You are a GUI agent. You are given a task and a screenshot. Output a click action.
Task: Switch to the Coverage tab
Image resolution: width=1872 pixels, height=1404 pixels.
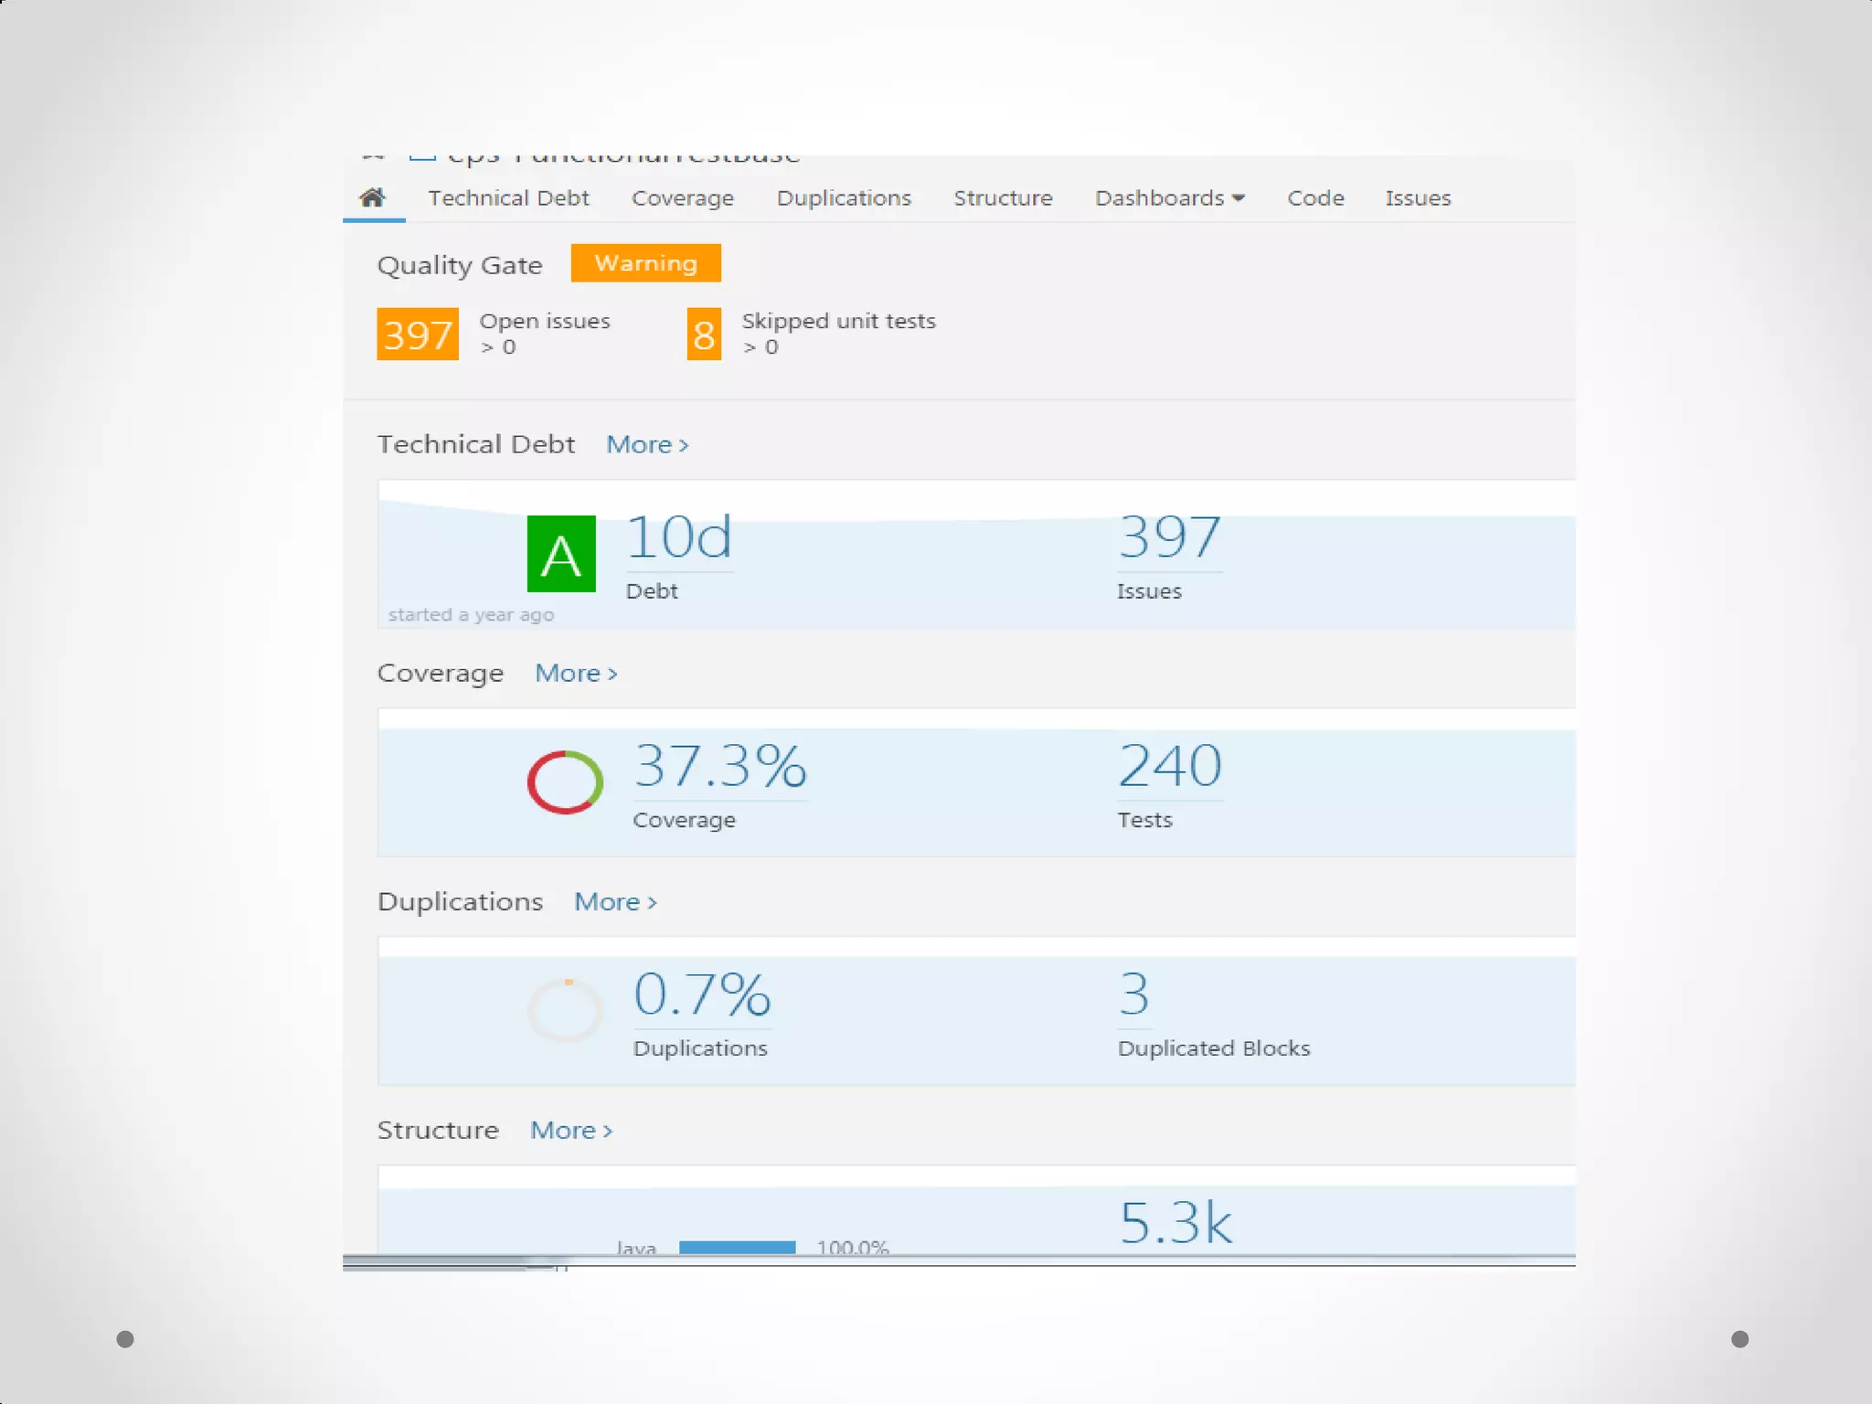[x=682, y=198]
